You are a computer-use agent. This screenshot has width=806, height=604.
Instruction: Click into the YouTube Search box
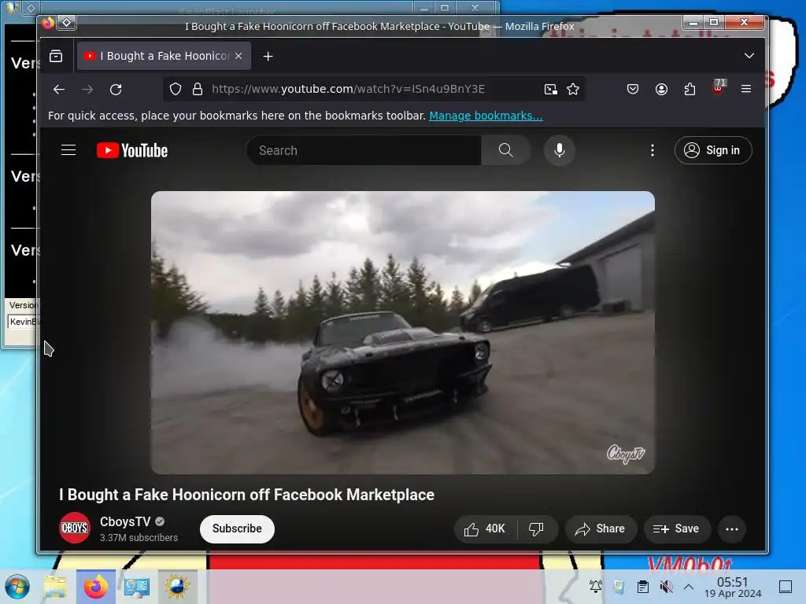pyautogui.click(x=364, y=150)
